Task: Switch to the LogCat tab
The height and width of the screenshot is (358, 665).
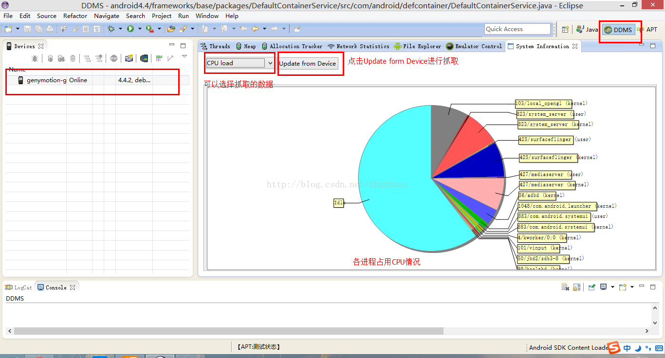Action: pyautogui.click(x=18, y=287)
